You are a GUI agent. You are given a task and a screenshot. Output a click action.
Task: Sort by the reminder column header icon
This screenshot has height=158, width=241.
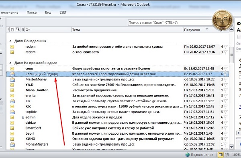pyautogui.click(x=18, y=29)
